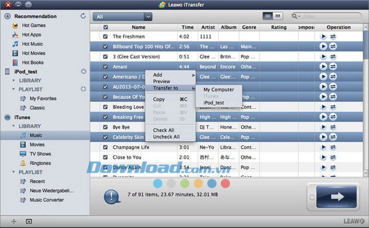Open Hot Books section

pyautogui.click(x=33, y=63)
